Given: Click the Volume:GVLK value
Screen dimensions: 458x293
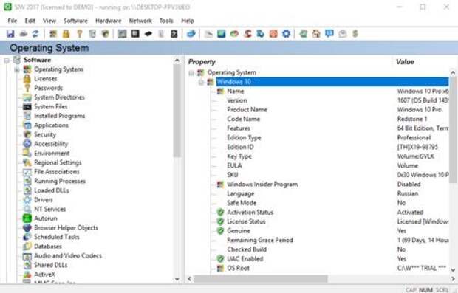Looking at the screenshot, I should (416, 156).
